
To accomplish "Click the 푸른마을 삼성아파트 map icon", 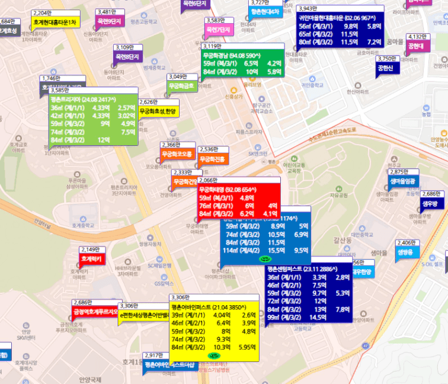I will [x=77, y=174].
